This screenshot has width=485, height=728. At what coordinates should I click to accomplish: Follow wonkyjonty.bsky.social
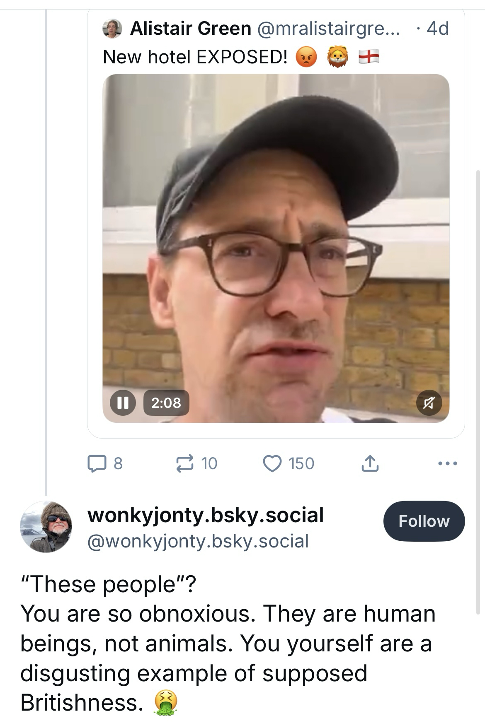point(424,521)
